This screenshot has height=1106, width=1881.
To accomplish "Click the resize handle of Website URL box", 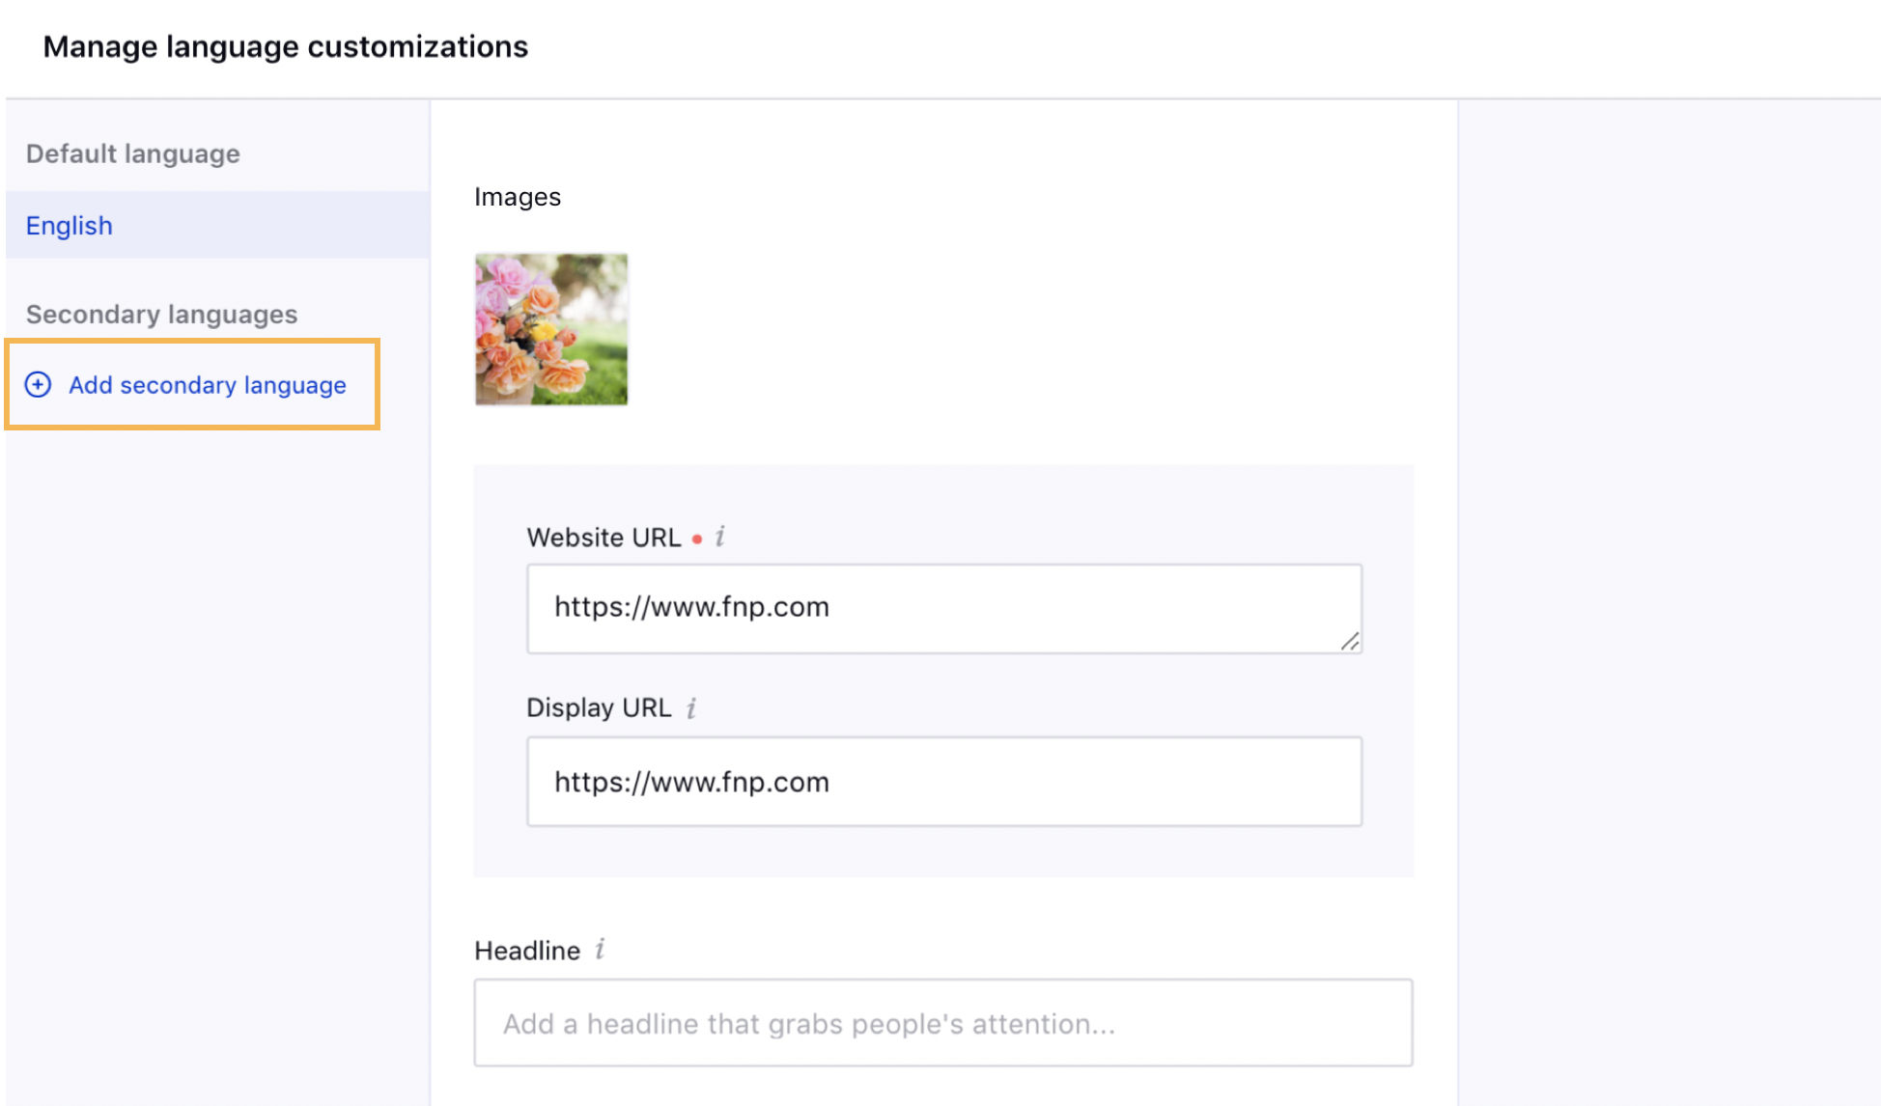I will [x=1350, y=642].
